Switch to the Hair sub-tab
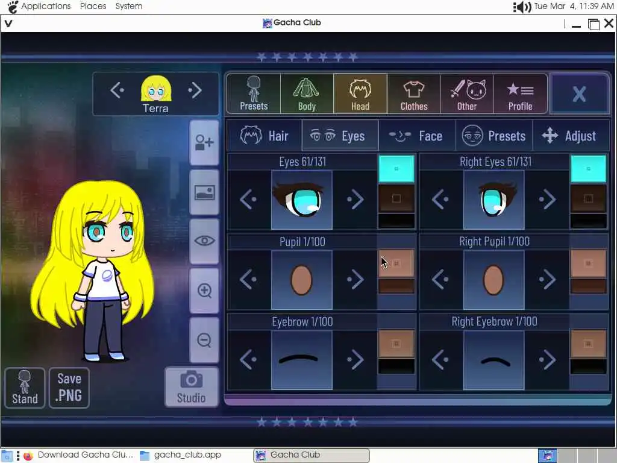The width and height of the screenshot is (617, 463). [x=265, y=136]
